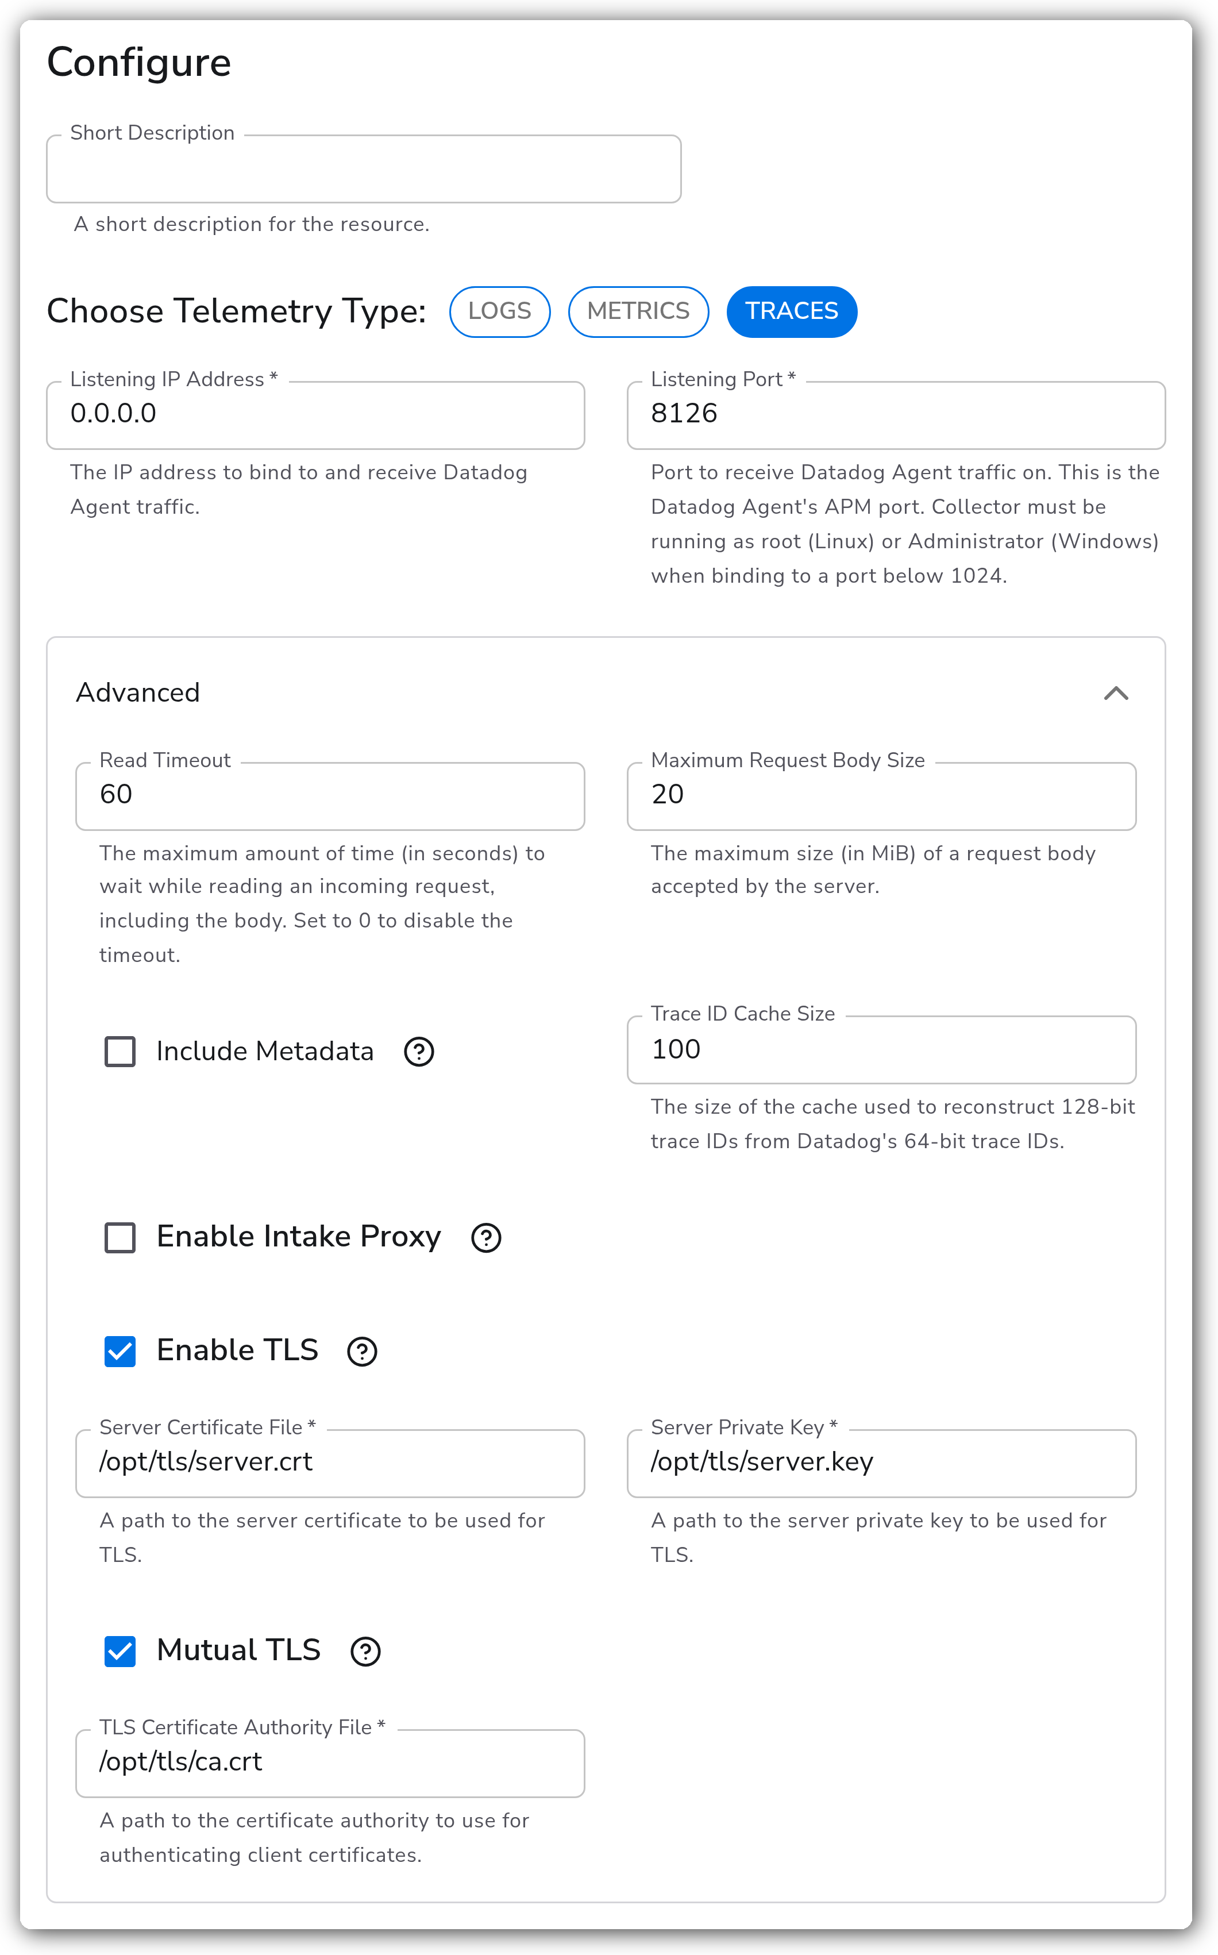The width and height of the screenshot is (1218, 1955).
Task: Edit the Maximum Request Body Size field
Action: click(x=881, y=796)
